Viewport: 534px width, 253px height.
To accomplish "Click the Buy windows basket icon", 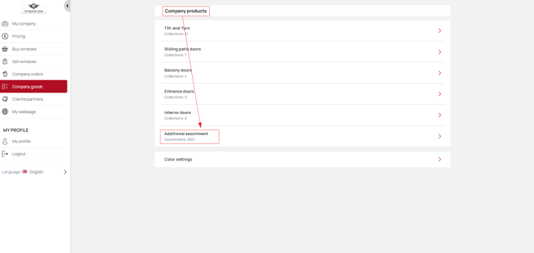I will [5, 49].
